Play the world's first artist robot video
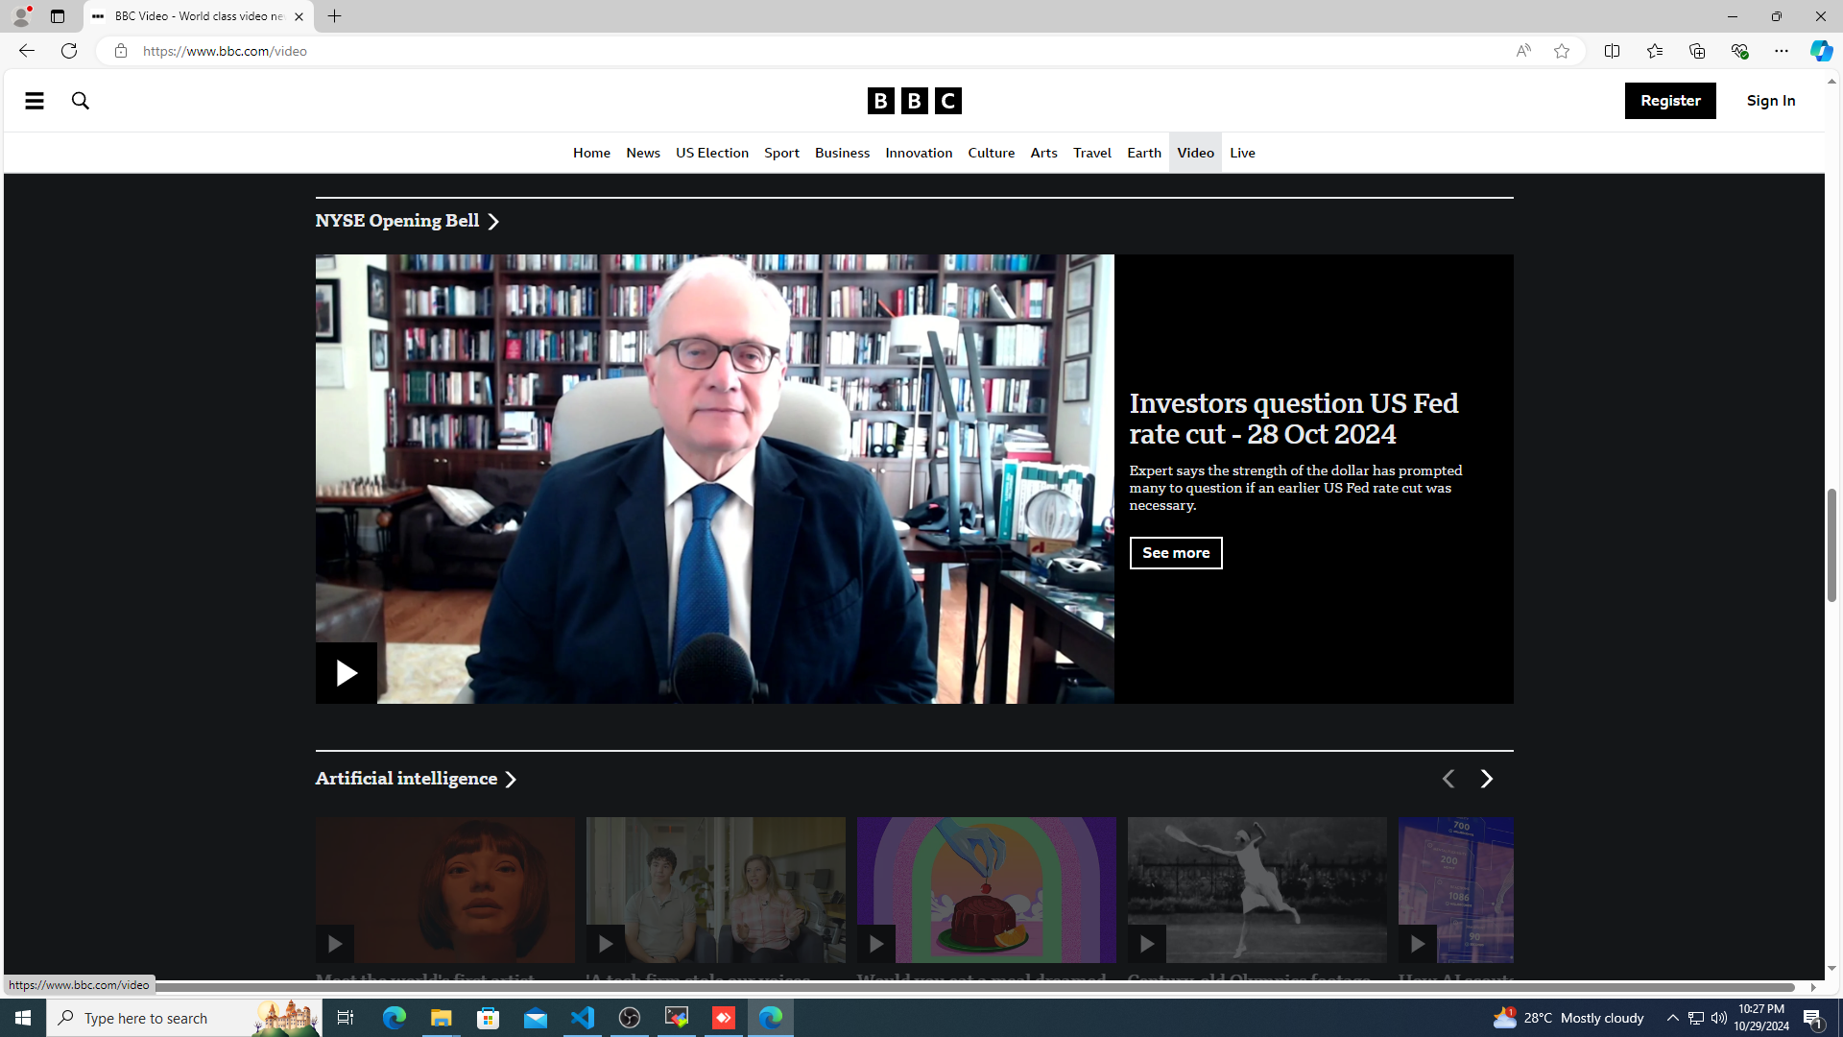Viewport: 1843px width, 1037px height. (335, 944)
